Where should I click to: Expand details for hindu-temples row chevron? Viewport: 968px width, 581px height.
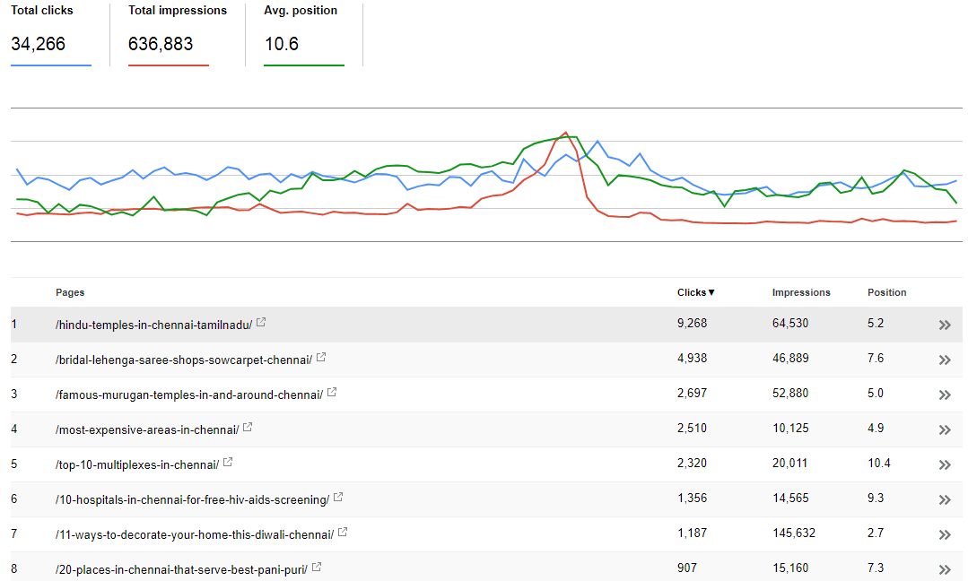pos(945,325)
